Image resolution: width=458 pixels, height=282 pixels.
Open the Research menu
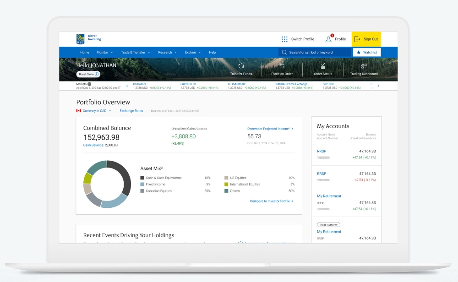tap(165, 52)
